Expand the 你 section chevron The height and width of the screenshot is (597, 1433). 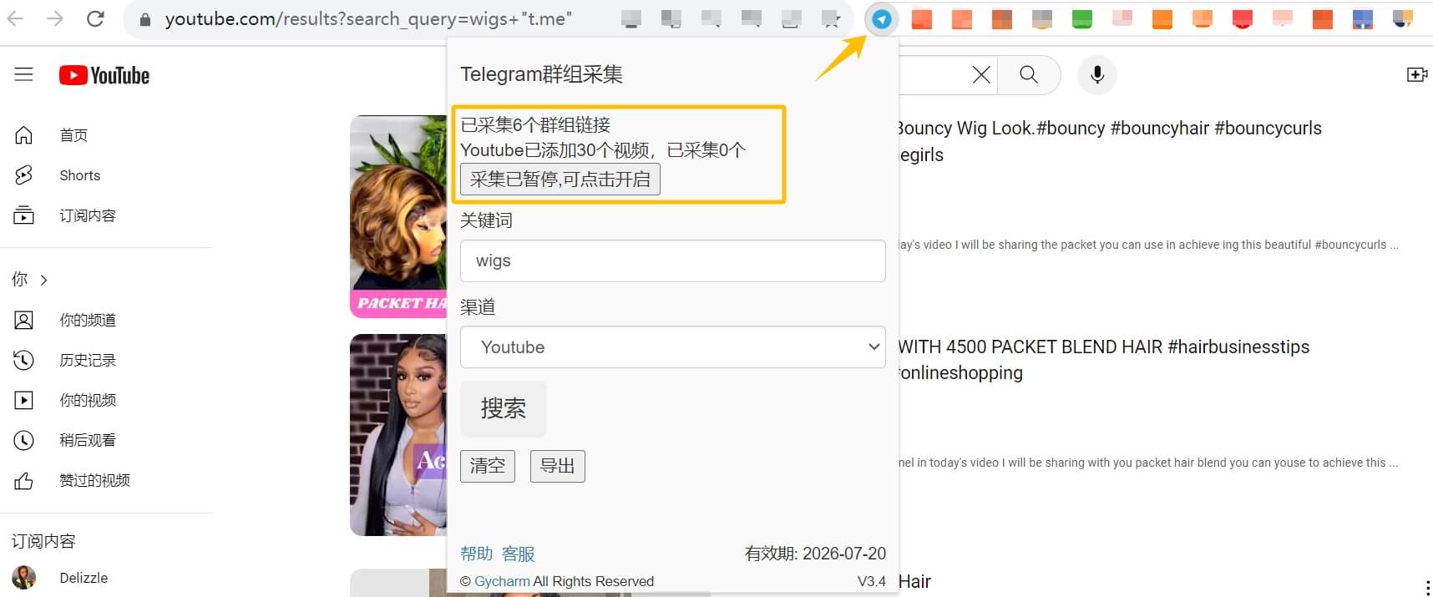44,280
